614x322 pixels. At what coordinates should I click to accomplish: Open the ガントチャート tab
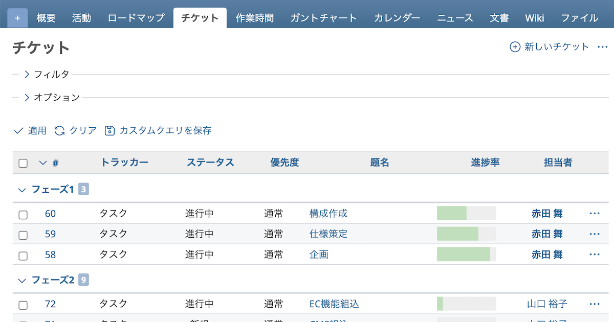coord(323,18)
